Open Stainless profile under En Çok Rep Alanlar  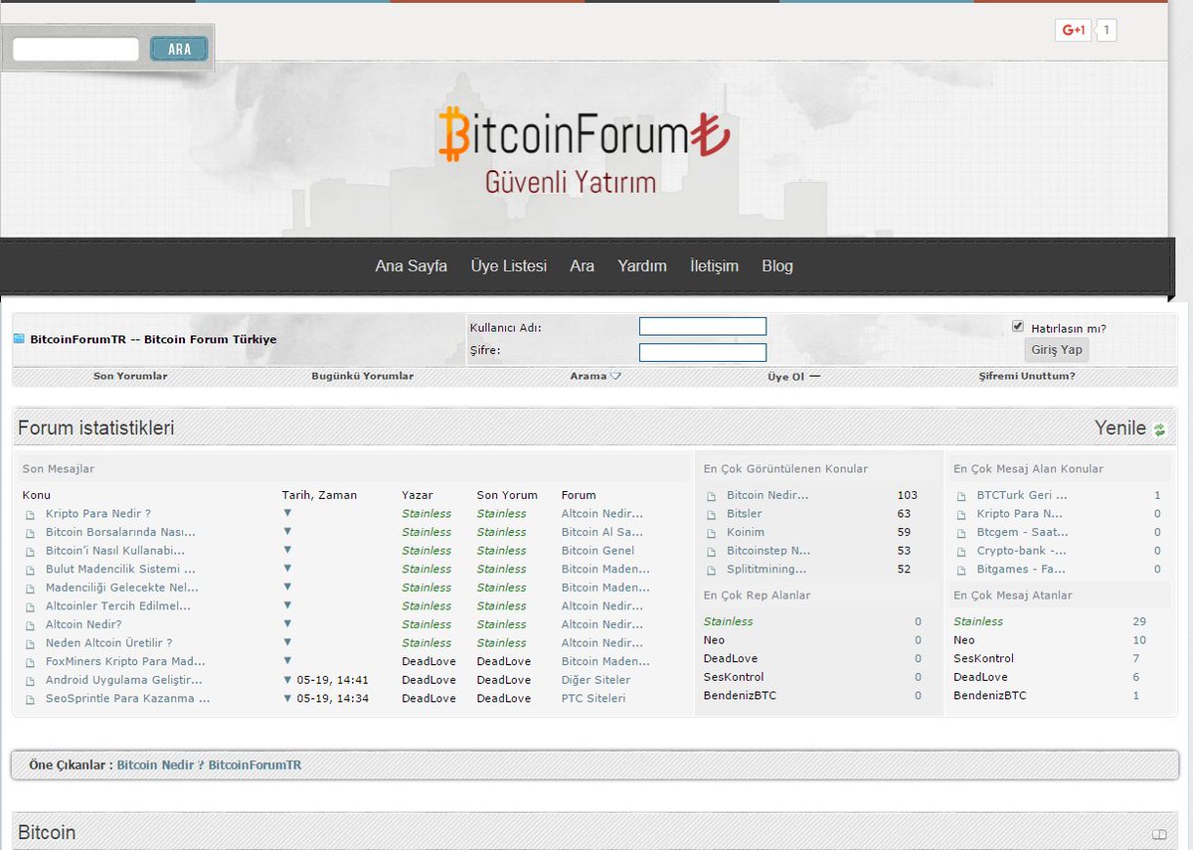[728, 621]
